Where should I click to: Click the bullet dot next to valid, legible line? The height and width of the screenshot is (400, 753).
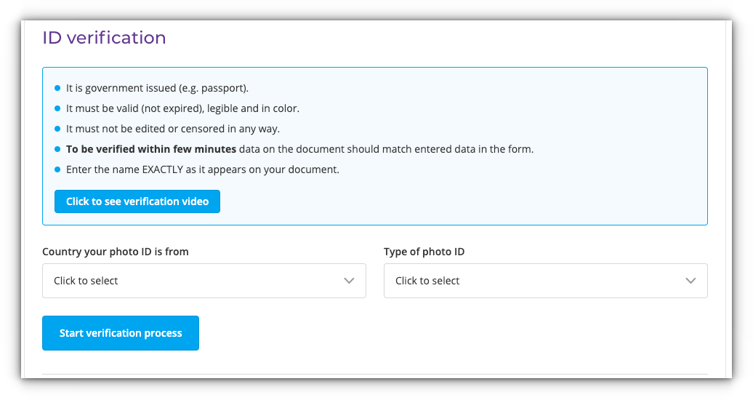point(58,108)
